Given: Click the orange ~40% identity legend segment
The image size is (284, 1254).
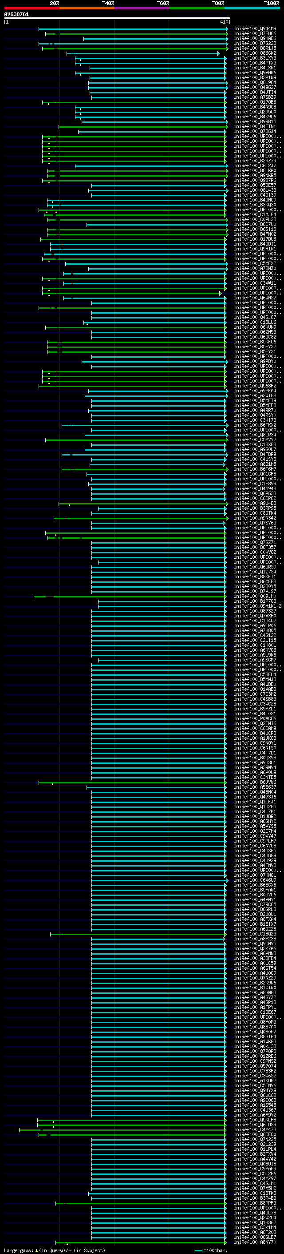Looking at the screenshot, I should pos(87,8).
